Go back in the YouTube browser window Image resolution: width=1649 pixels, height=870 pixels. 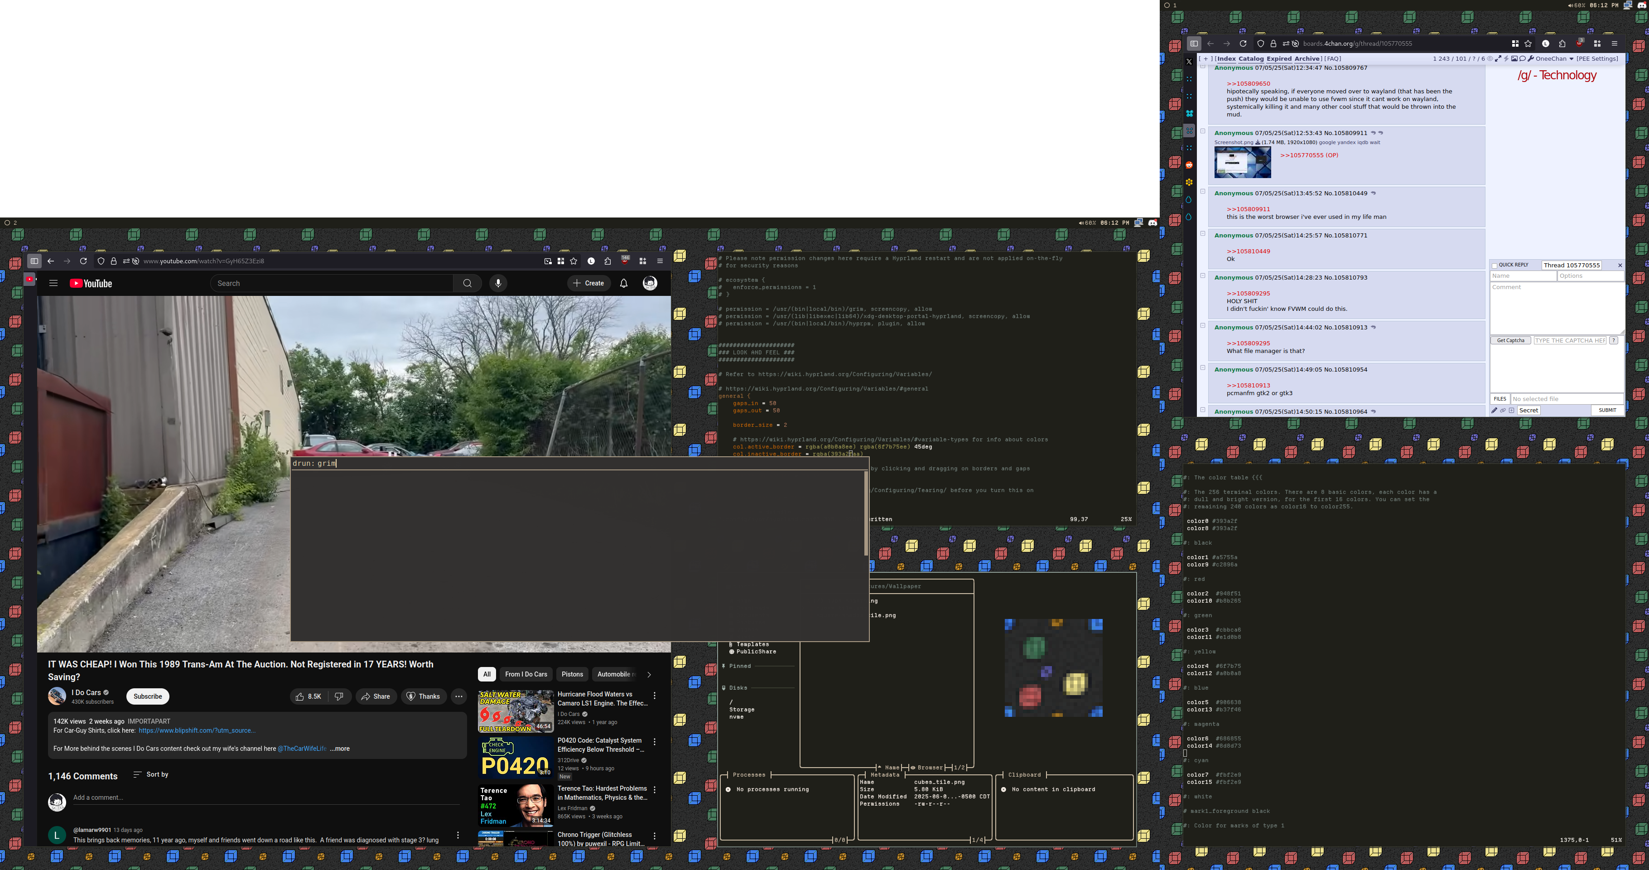[51, 261]
